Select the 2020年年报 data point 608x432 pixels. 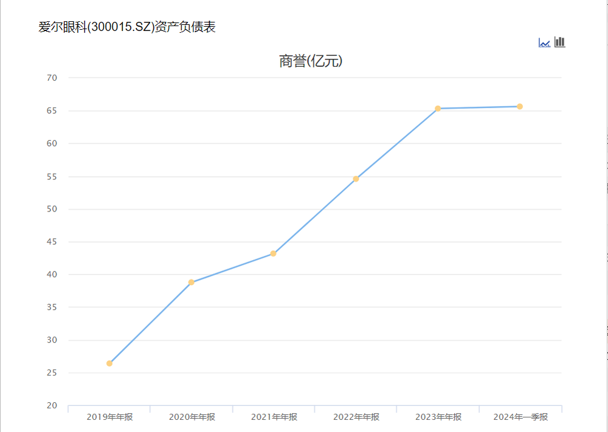tap(191, 282)
